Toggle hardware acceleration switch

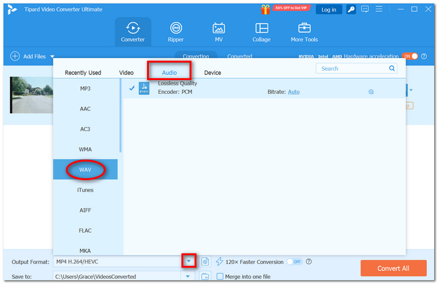pyautogui.click(x=409, y=56)
